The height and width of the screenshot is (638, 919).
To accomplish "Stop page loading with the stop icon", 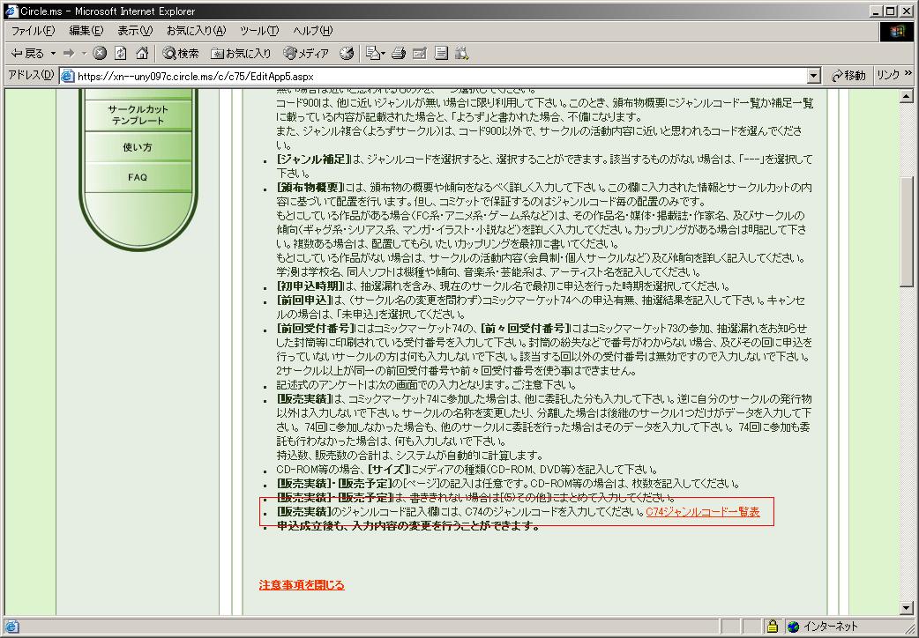I will click(100, 53).
